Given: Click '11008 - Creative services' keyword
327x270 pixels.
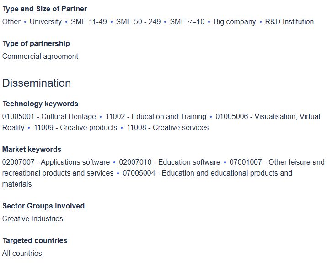Looking at the screenshot, I should pos(167,127).
